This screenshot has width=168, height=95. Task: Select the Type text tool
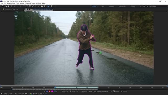(x=36, y=6)
